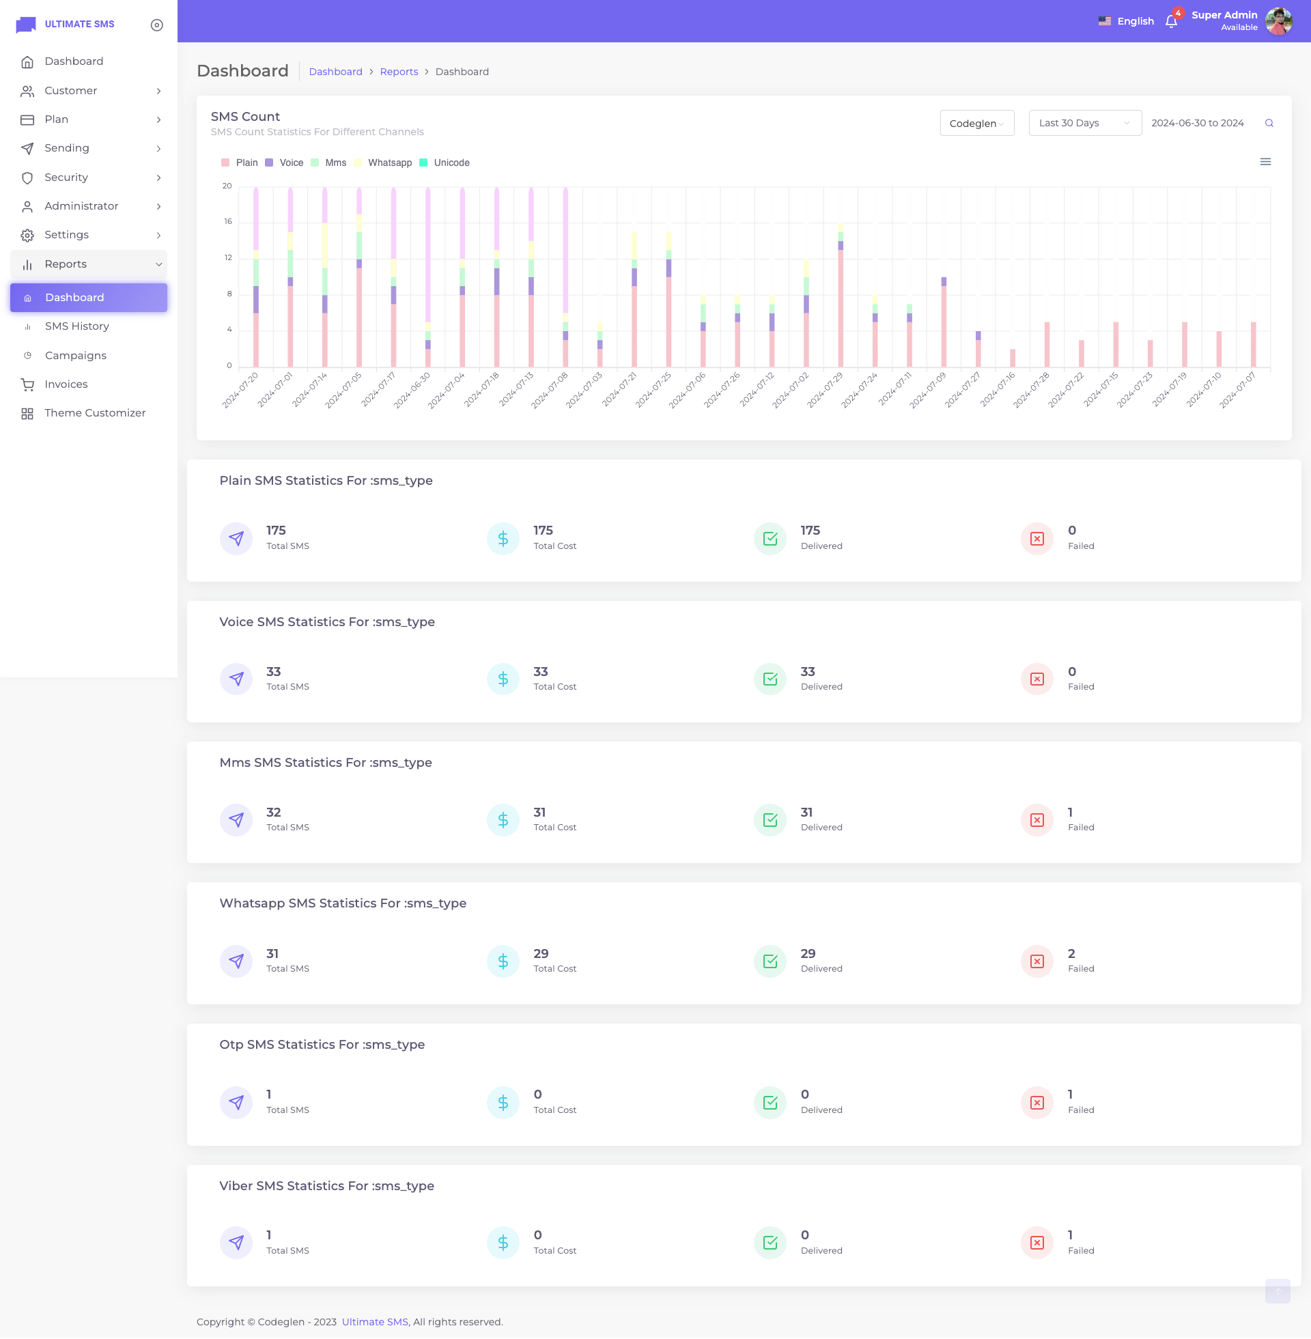Click Ultimate SMS footer link

click(x=376, y=1322)
